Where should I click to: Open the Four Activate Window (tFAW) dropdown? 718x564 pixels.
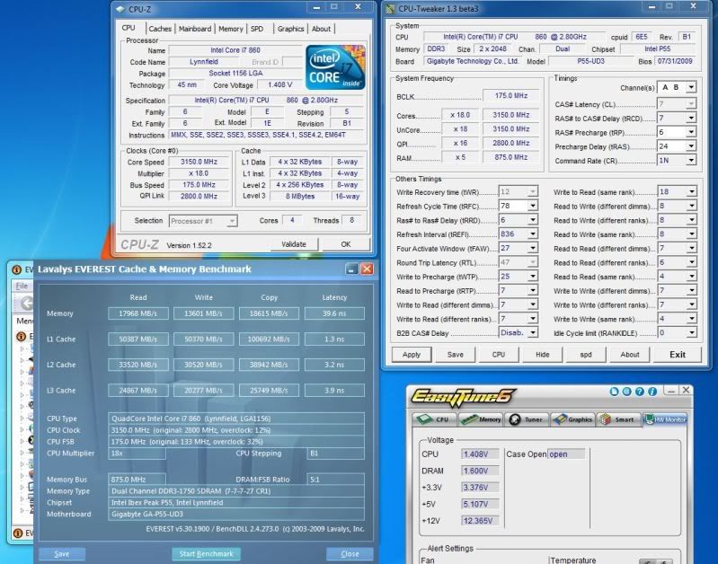point(532,249)
